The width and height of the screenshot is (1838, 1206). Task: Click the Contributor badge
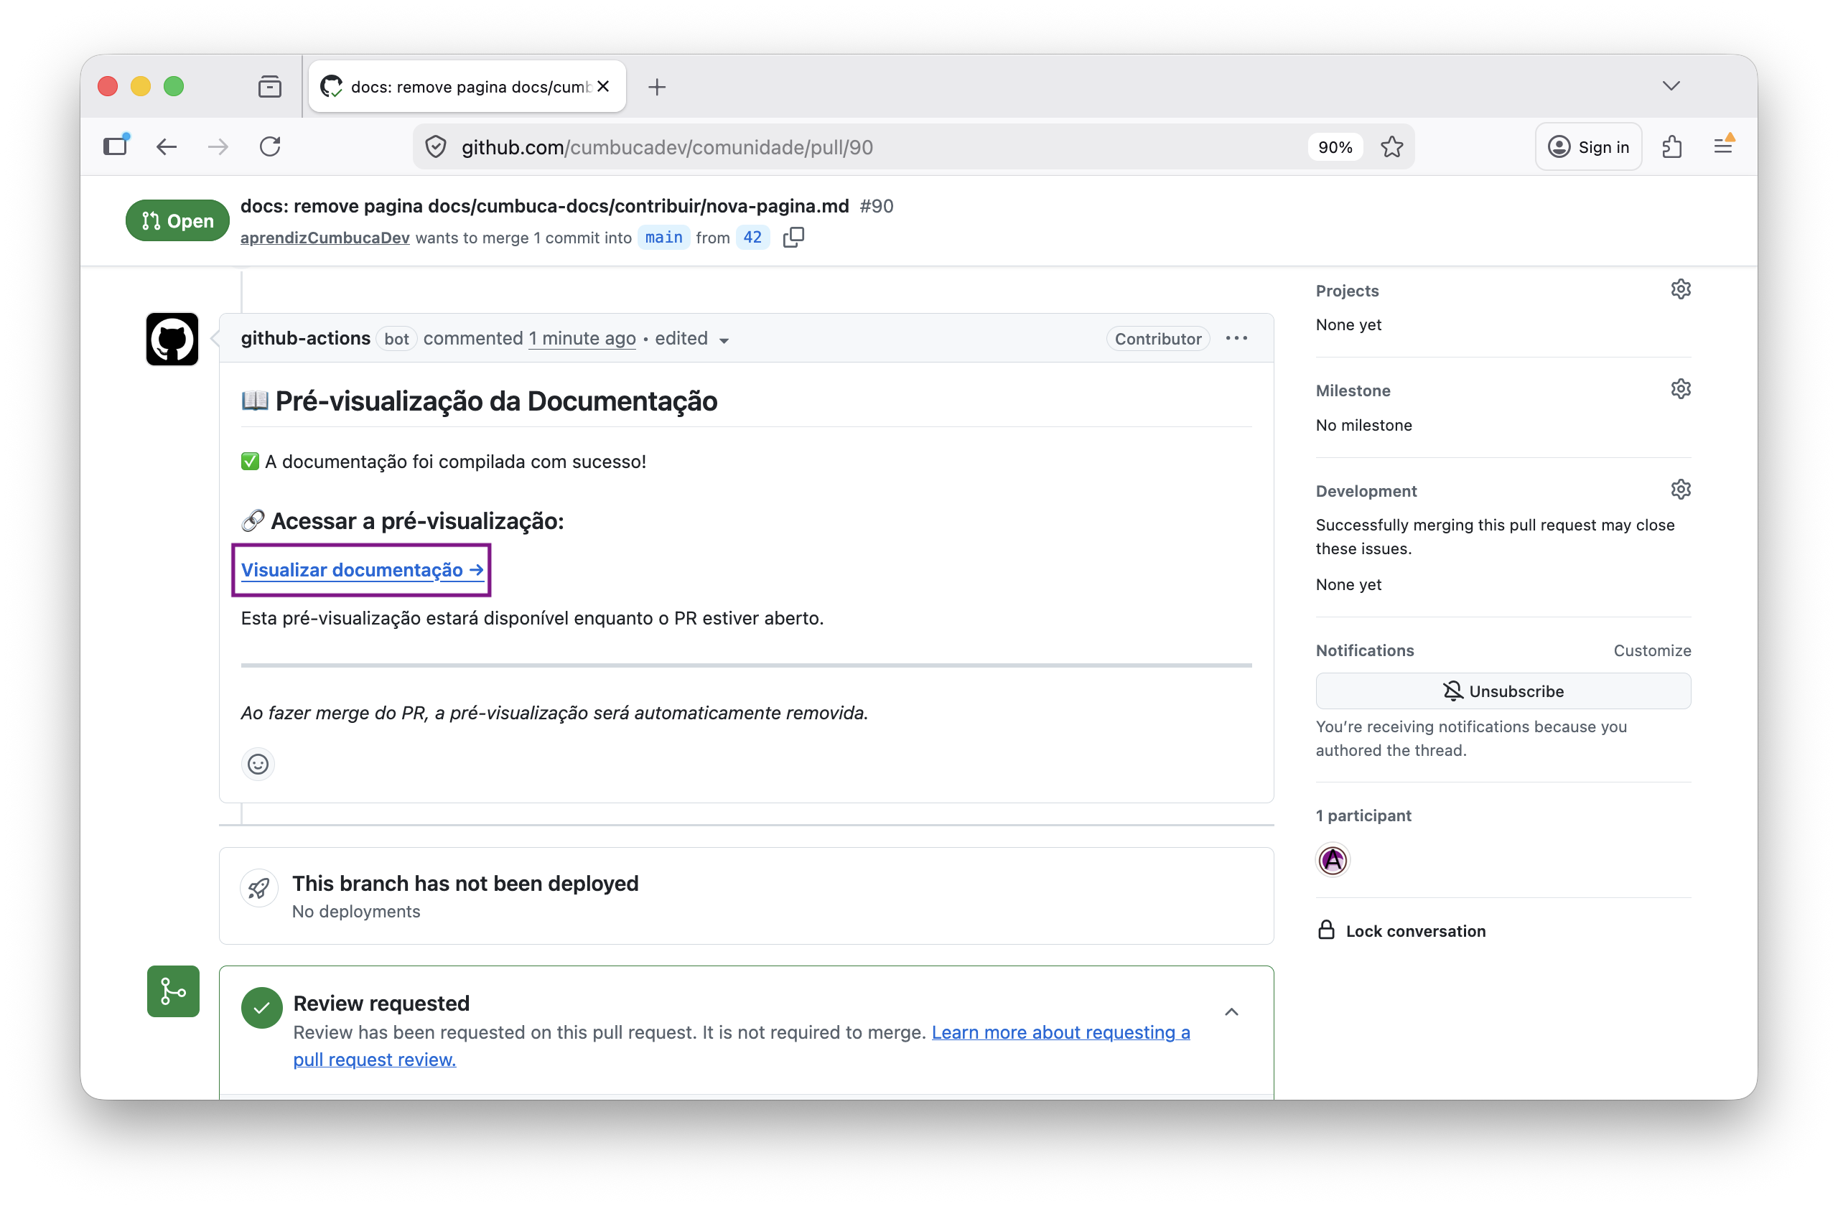(x=1157, y=338)
